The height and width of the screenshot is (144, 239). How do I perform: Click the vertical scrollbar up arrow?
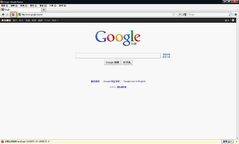tap(238, 19)
